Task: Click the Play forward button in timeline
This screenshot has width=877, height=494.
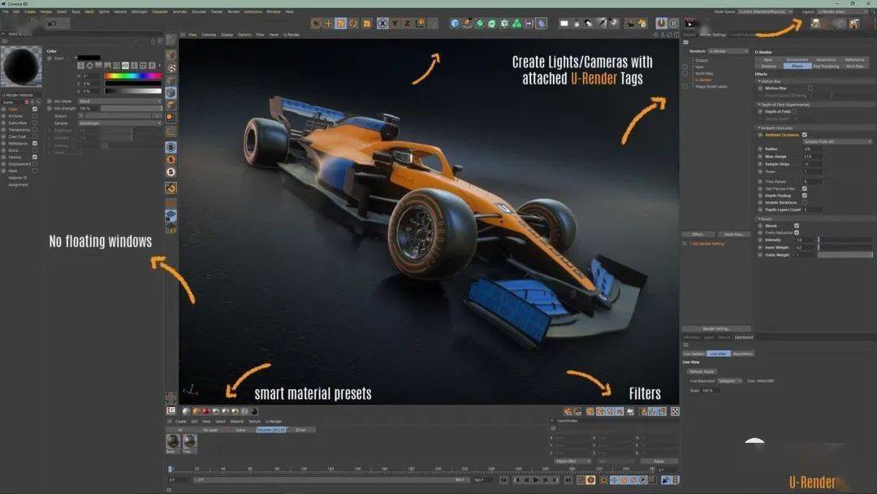Action: tap(535, 480)
